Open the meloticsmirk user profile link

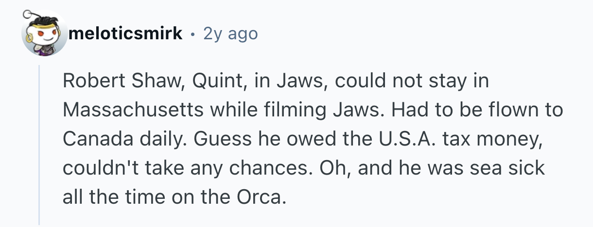point(125,33)
